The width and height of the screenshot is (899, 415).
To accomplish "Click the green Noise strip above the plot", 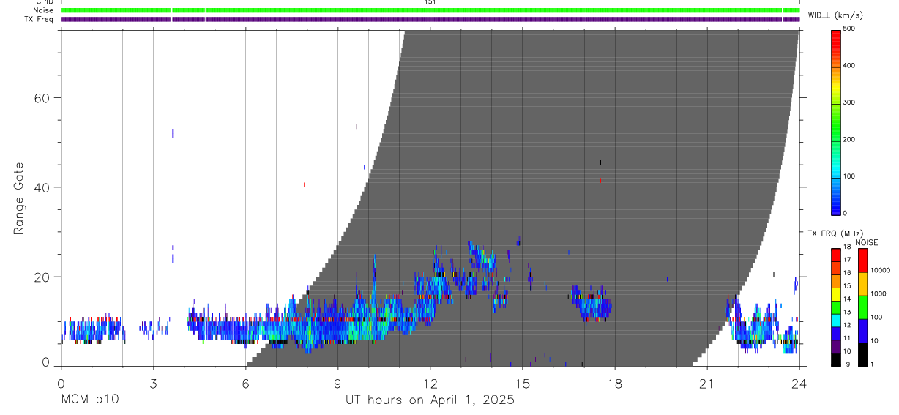I will [x=430, y=10].
